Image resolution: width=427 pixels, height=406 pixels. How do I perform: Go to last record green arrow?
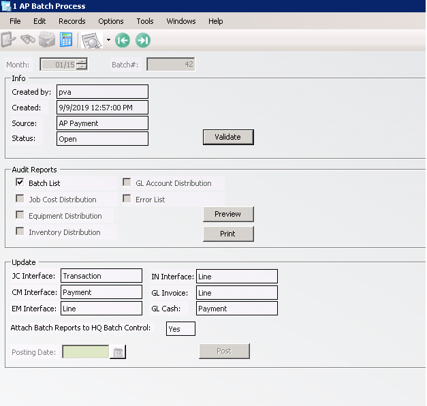tap(143, 40)
